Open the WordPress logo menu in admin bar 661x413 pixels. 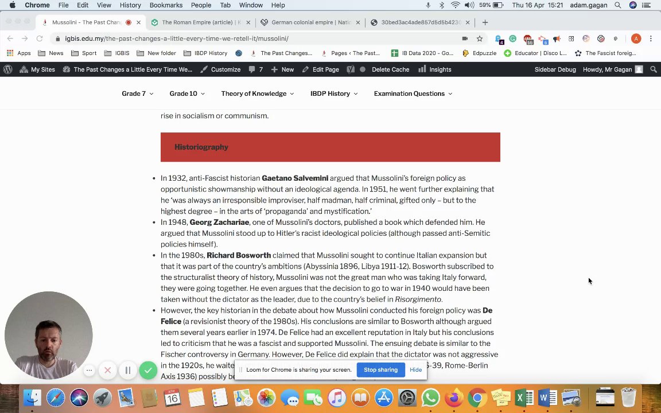click(8, 69)
